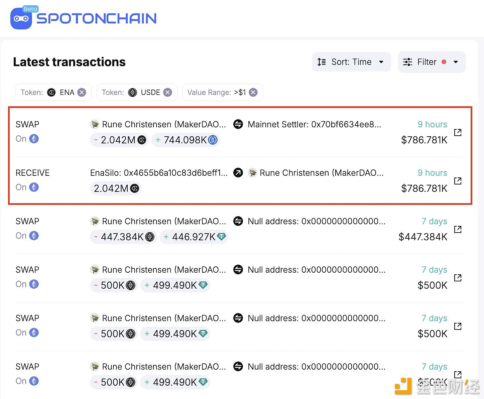The height and width of the screenshot is (399, 484).
Task: Click the swap arrows icon beside Mainnet Settler
Action: click(238, 124)
